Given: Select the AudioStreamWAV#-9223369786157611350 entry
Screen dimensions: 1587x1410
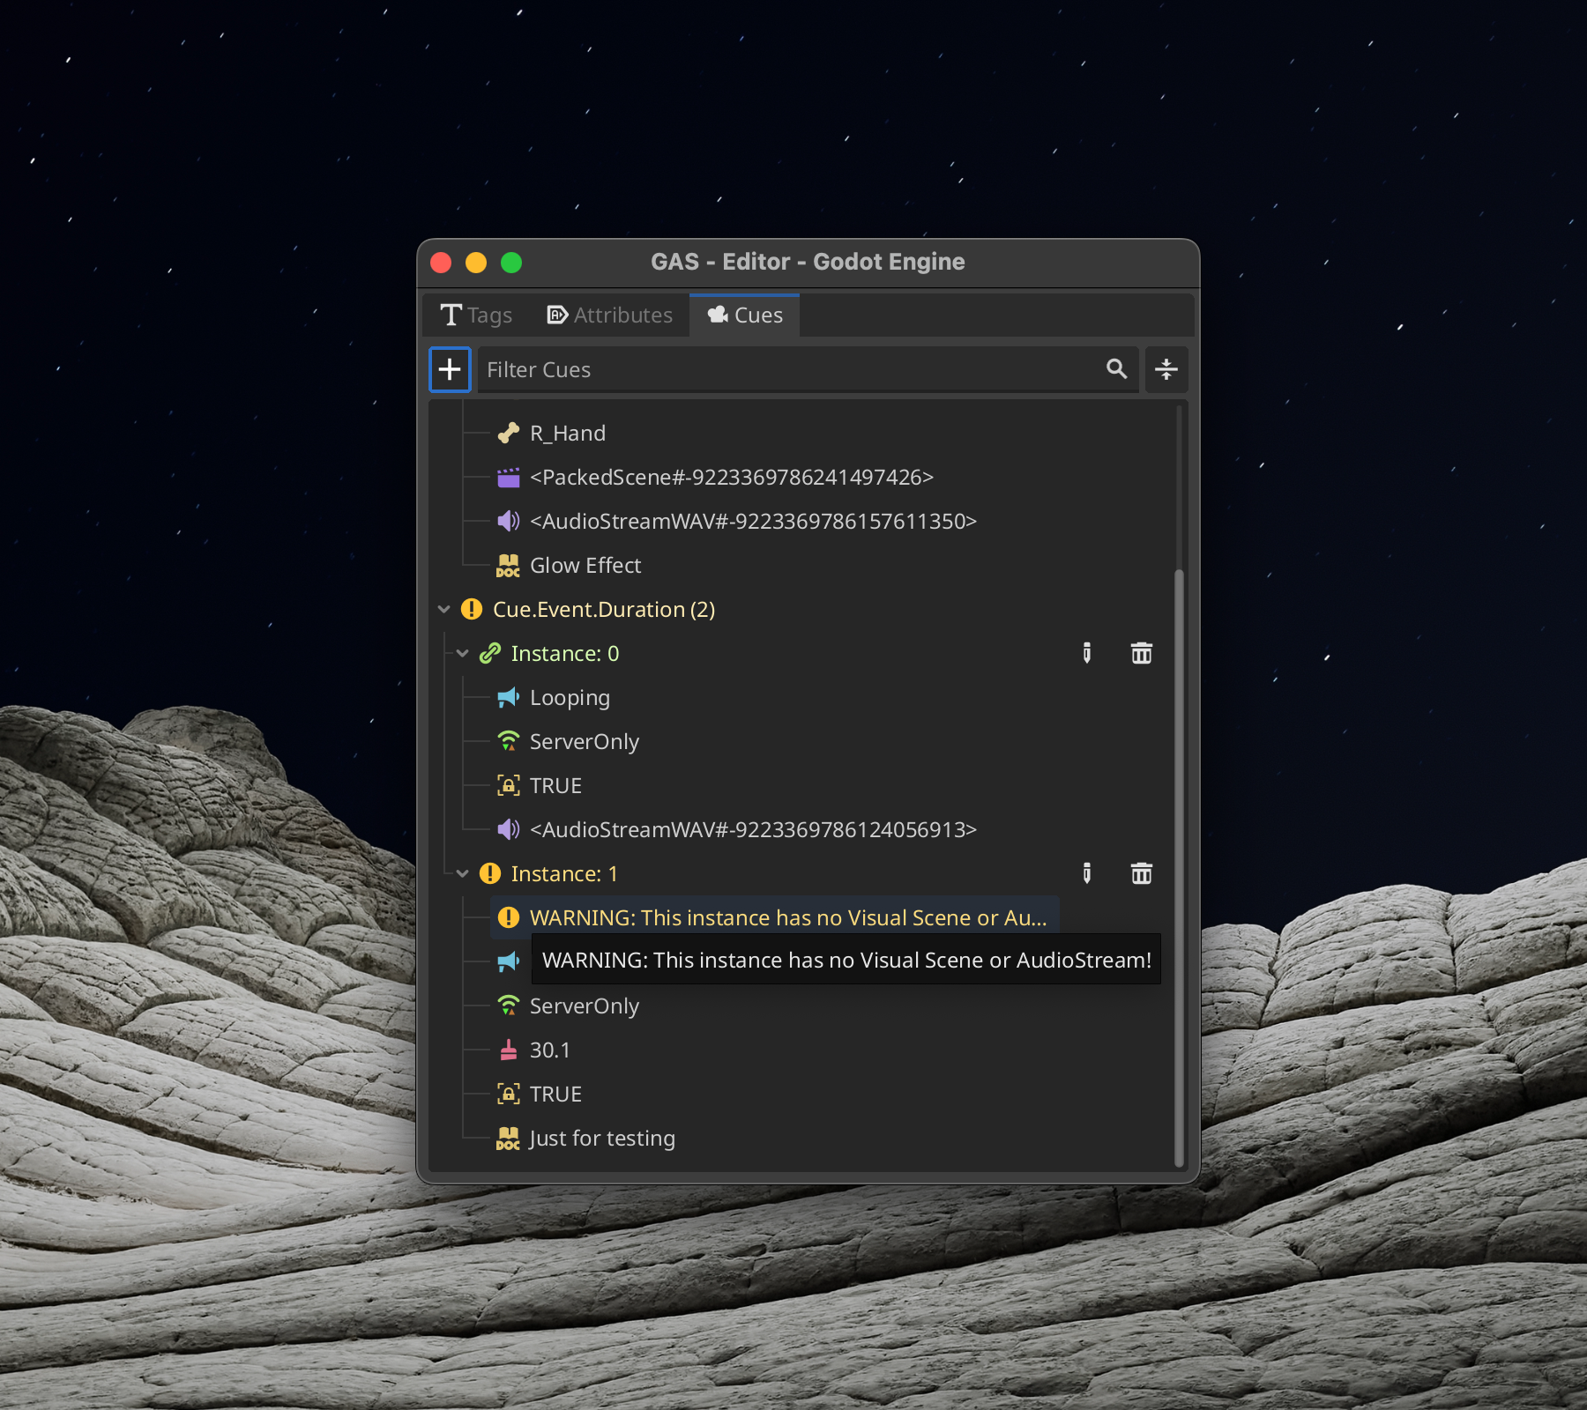Looking at the screenshot, I should click(753, 522).
